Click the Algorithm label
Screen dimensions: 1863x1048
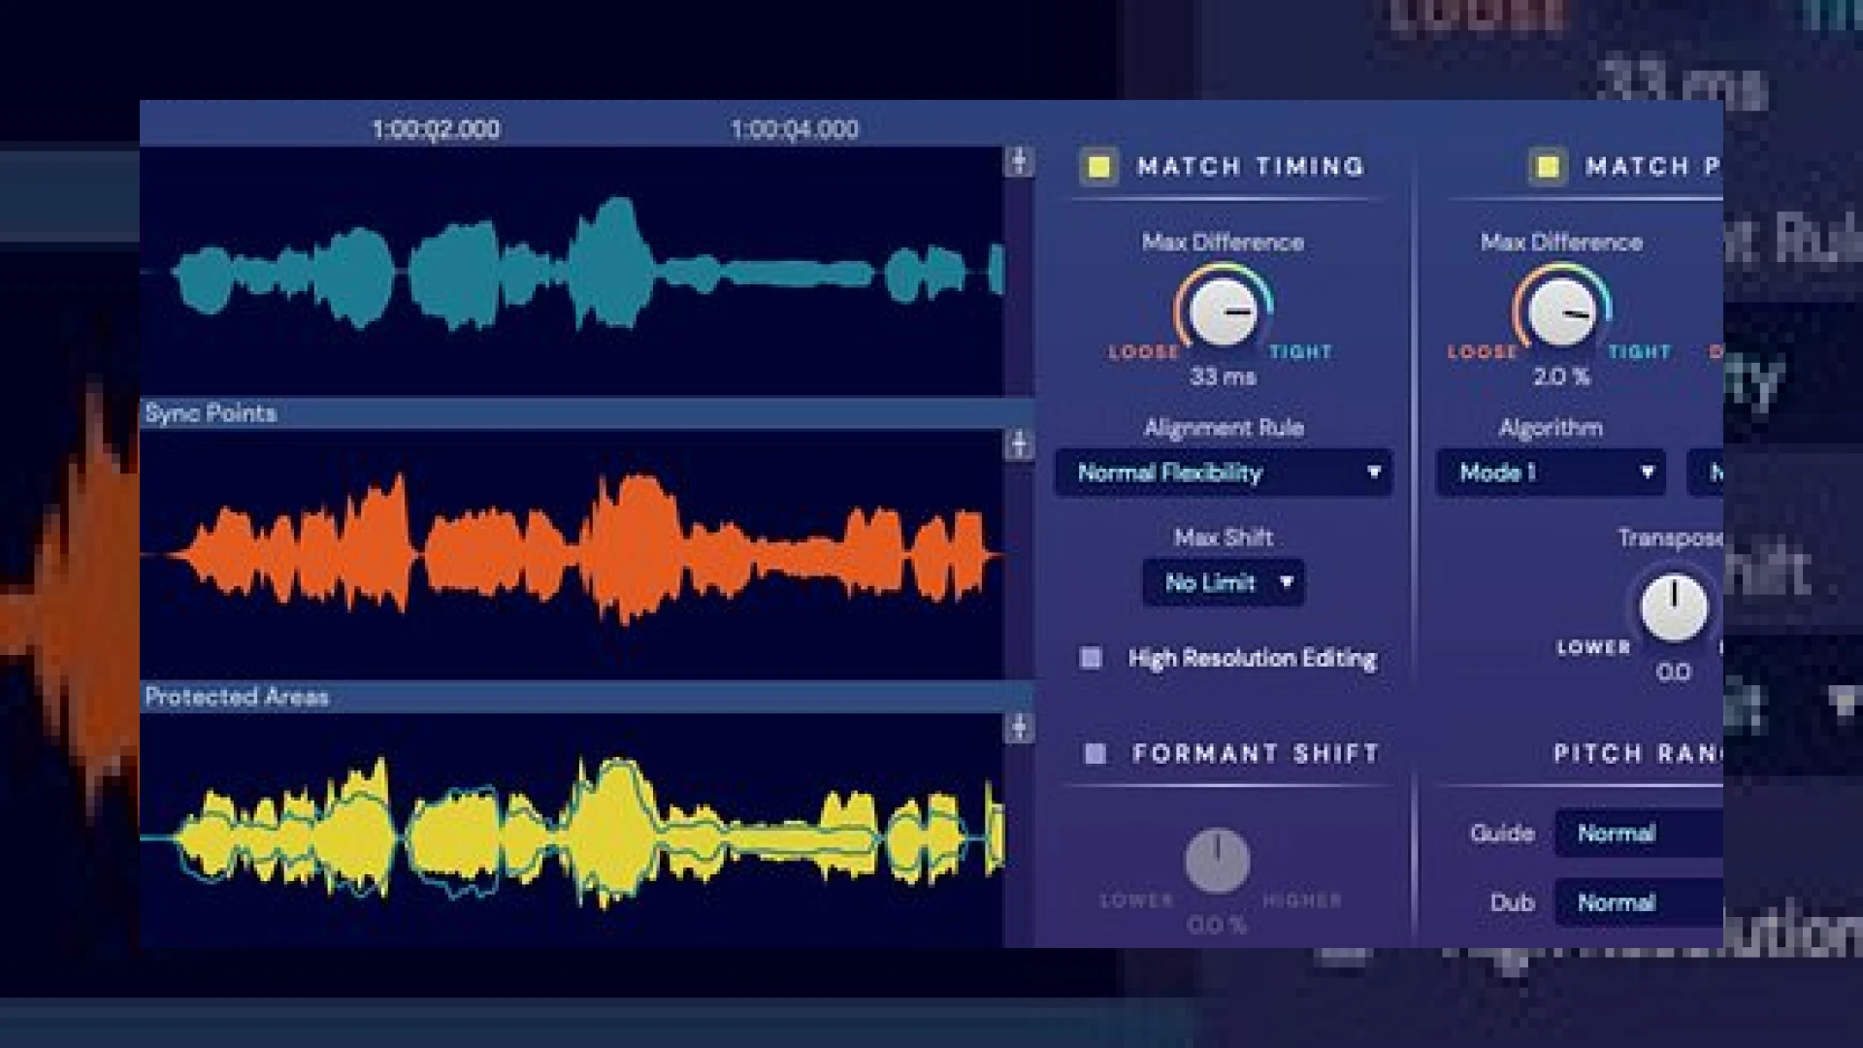click(x=1551, y=428)
